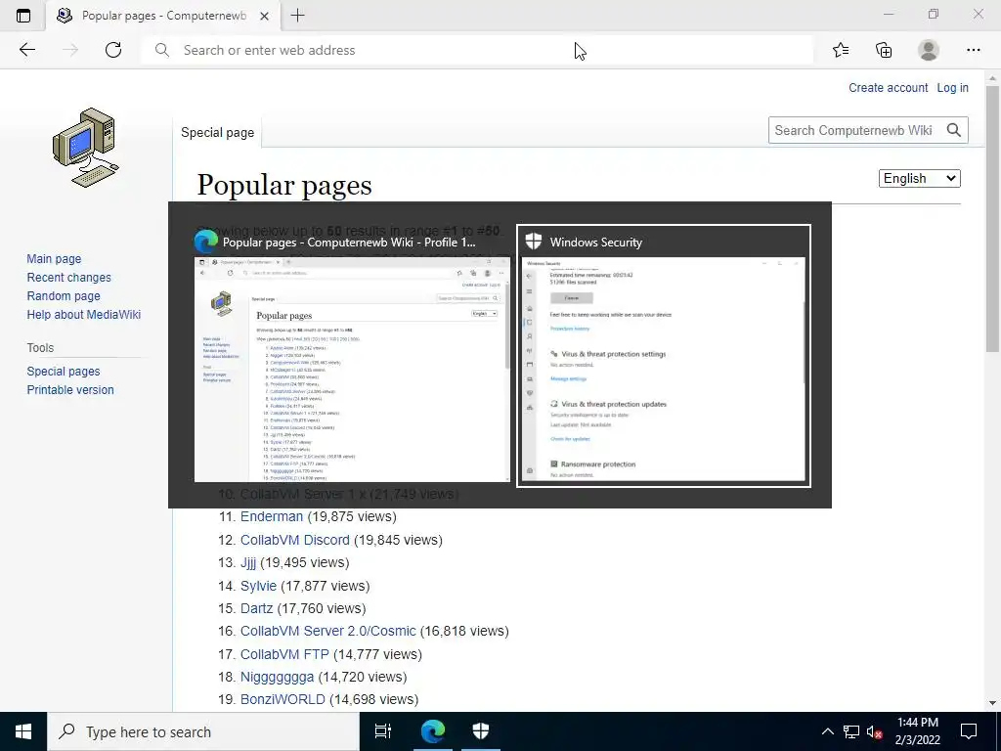Open the Windows Start button
This screenshot has height=751, width=1001.
pyautogui.click(x=23, y=731)
